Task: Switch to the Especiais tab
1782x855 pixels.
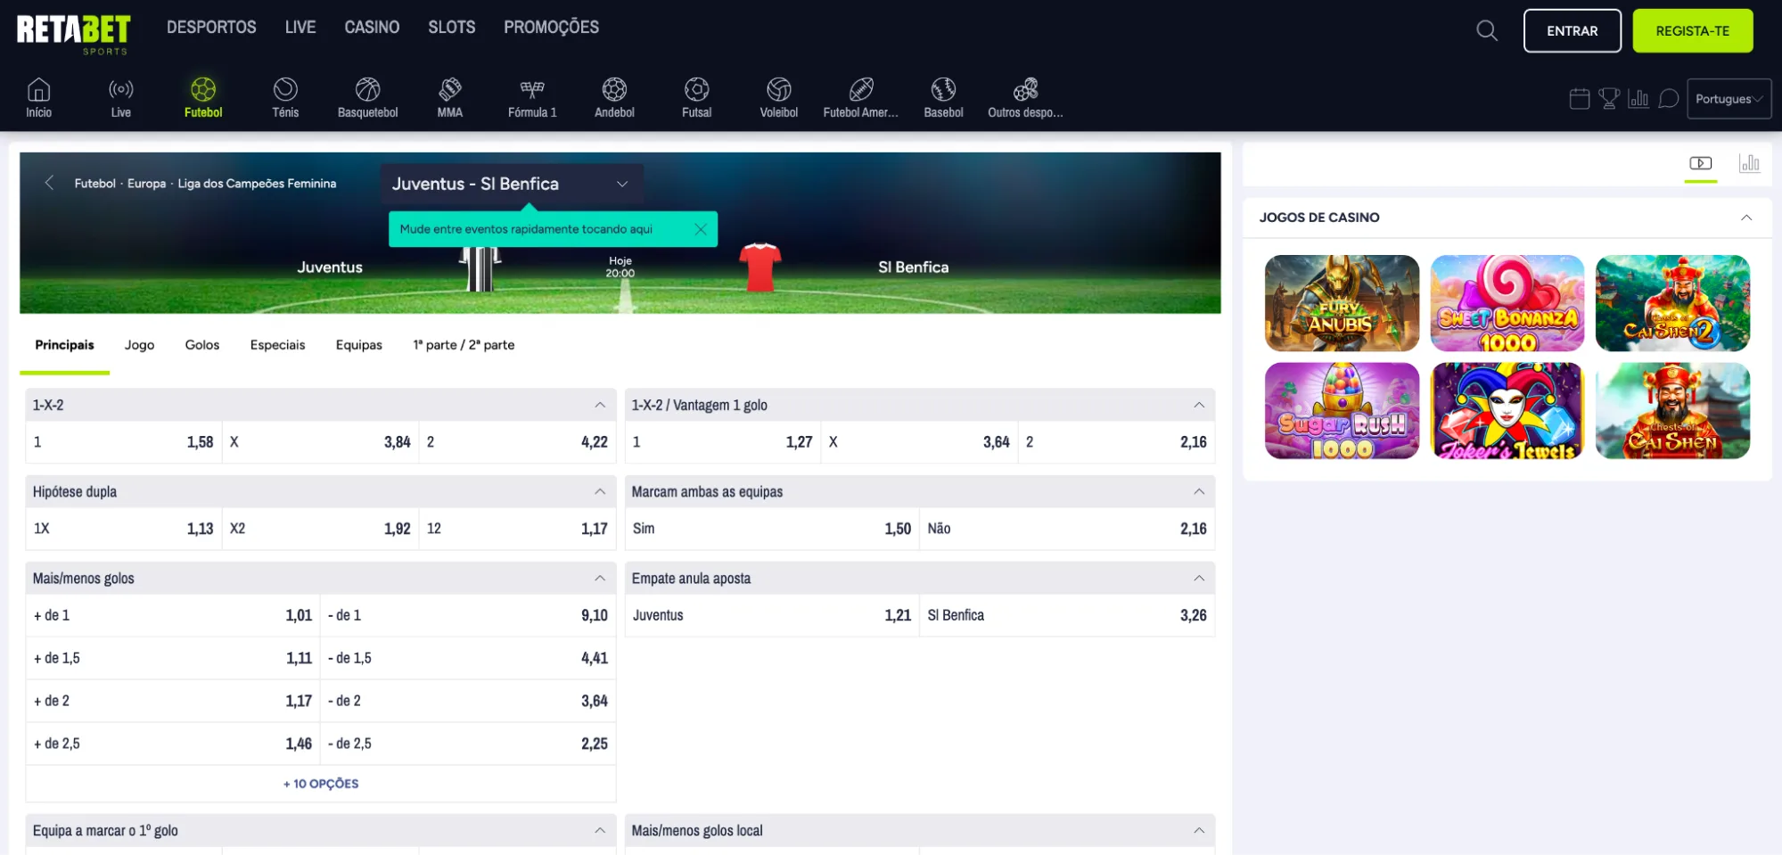Action: click(277, 345)
